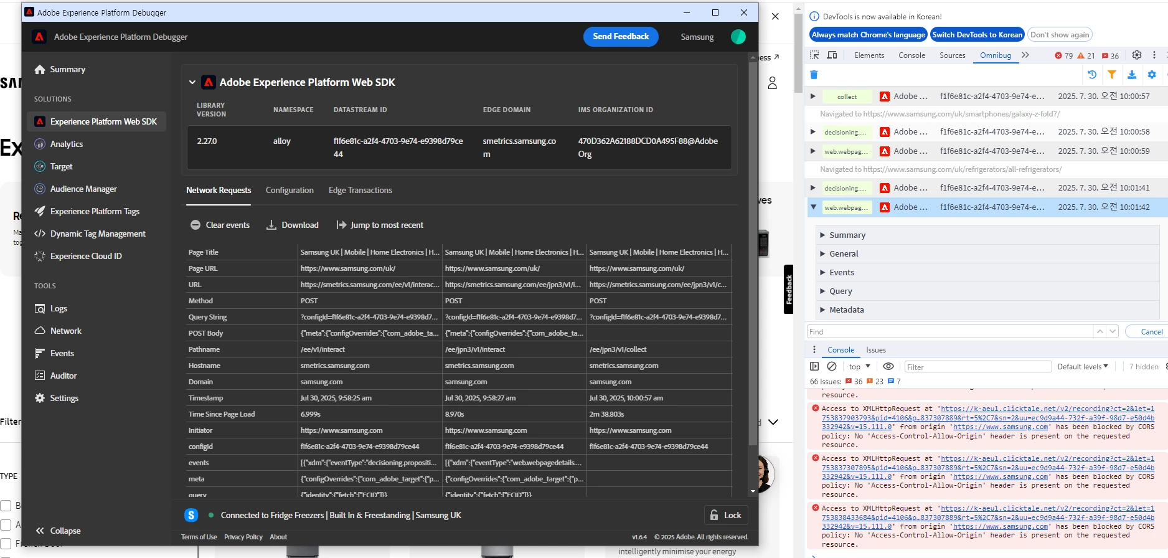Expand decisioning request at 10:00:58
1168x558 pixels.
click(x=812, y=132)
